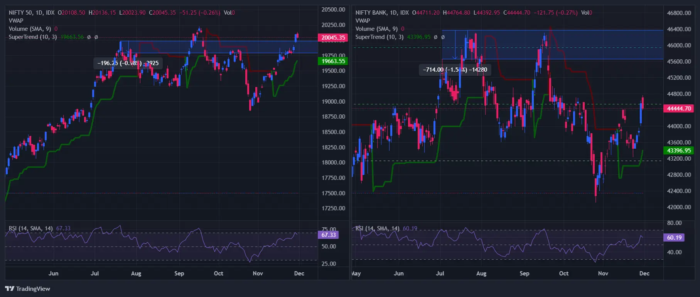Viewport: 700px width, 297px height.
Task: Click the 44800.00 price axis label
Action: [679, 94]
